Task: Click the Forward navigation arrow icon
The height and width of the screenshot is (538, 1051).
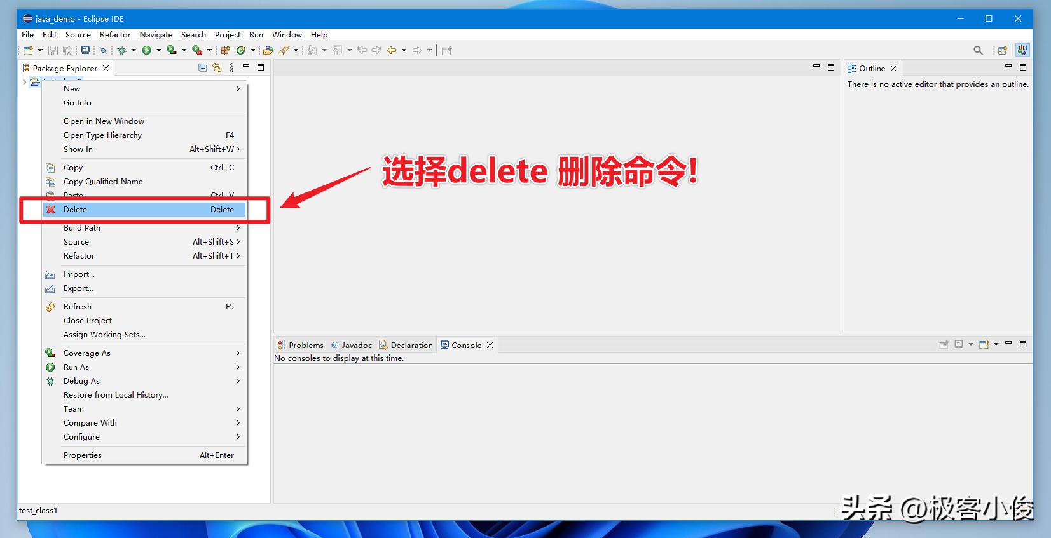Action: click(x=417, y=50)
